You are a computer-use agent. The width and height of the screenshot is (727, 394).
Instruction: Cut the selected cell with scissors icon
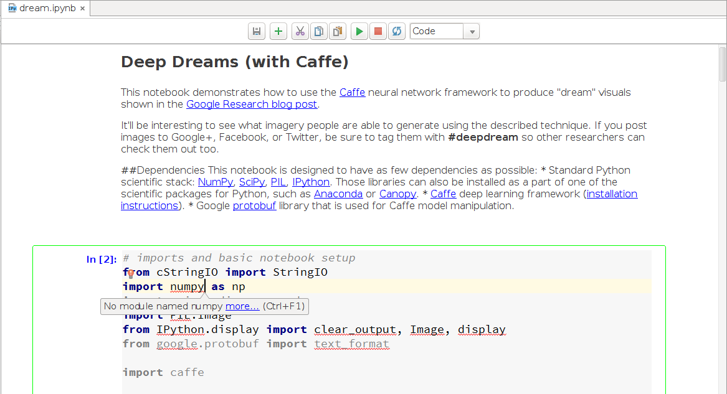pyautogui.click(x=300, y=32)
